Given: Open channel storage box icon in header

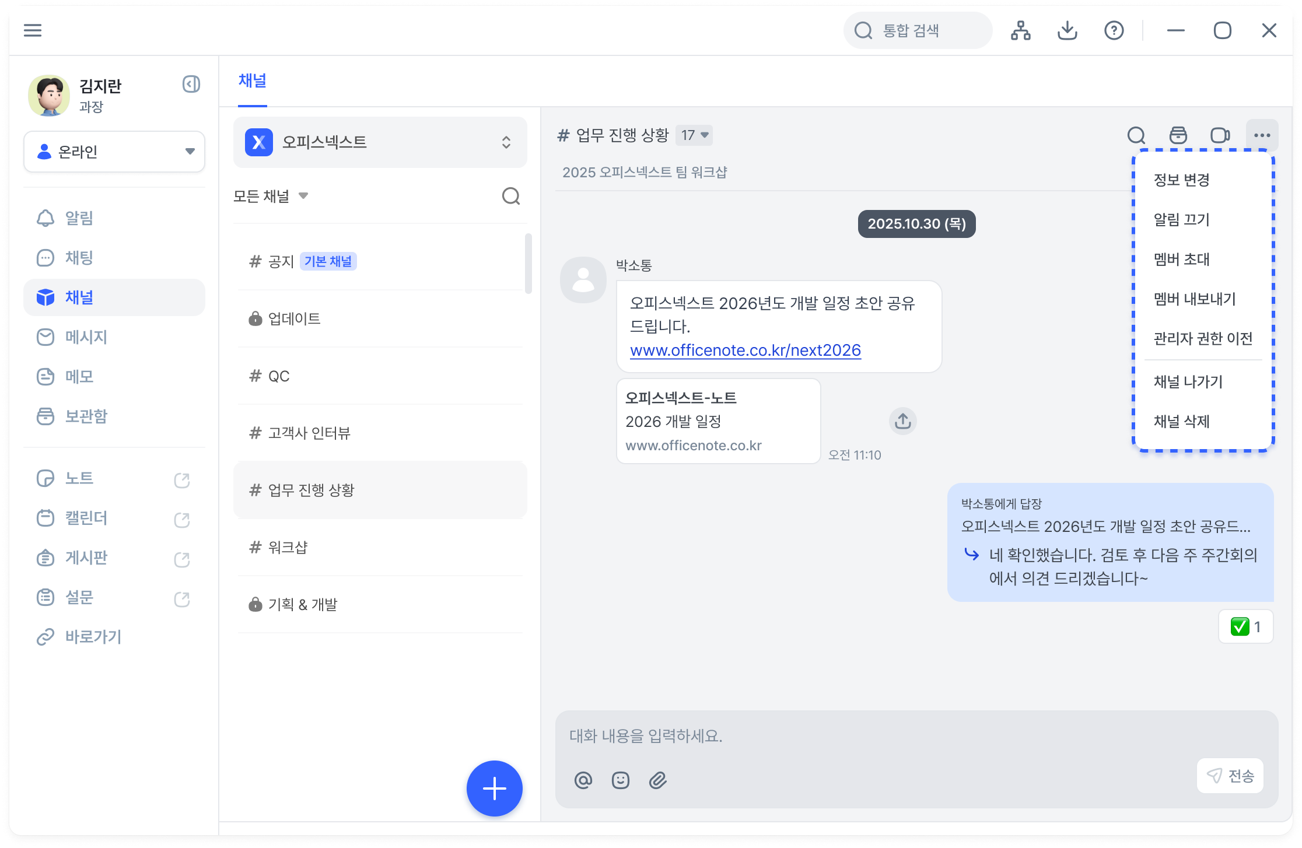Looking at the screenshot, I should click(x=1178, y=135).
